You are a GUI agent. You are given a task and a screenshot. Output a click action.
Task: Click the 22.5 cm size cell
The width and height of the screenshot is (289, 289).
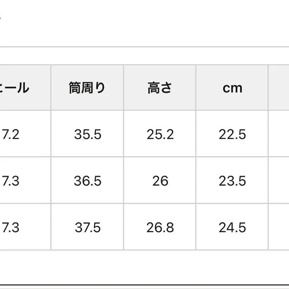232,134
